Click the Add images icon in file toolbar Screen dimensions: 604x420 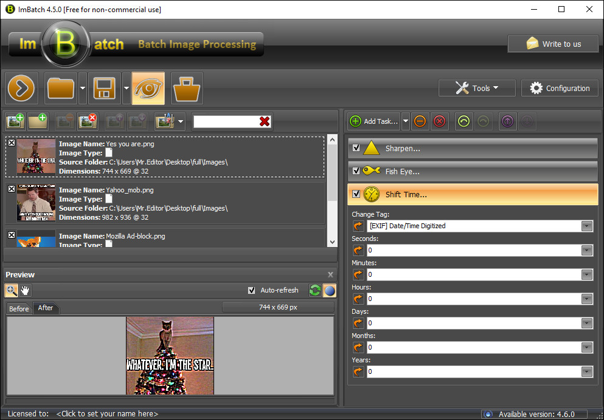pyautogui.click(x=15, y=121)
